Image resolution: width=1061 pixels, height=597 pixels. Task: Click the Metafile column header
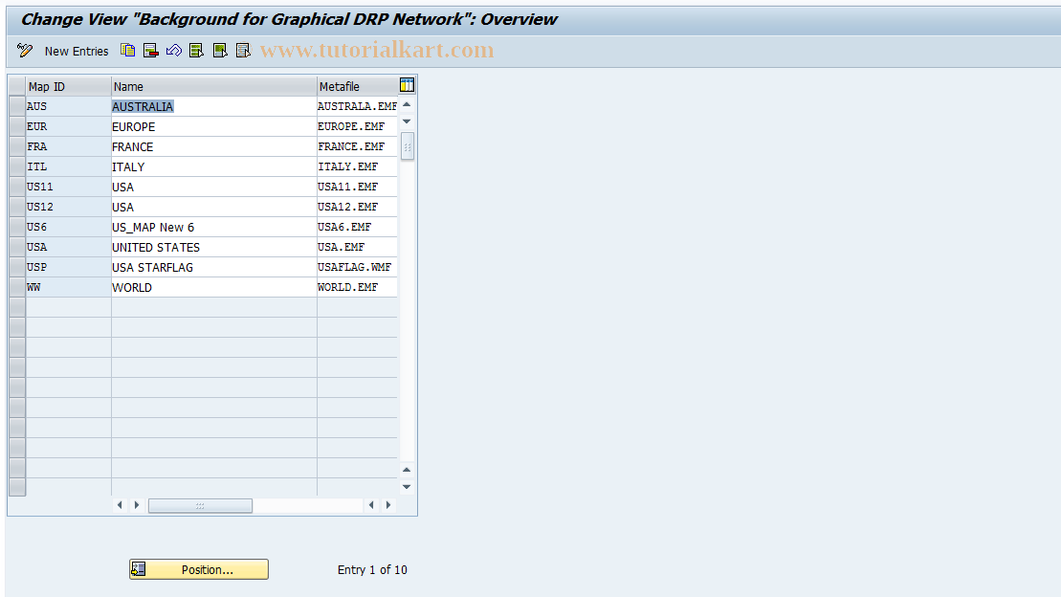(357, 87)
